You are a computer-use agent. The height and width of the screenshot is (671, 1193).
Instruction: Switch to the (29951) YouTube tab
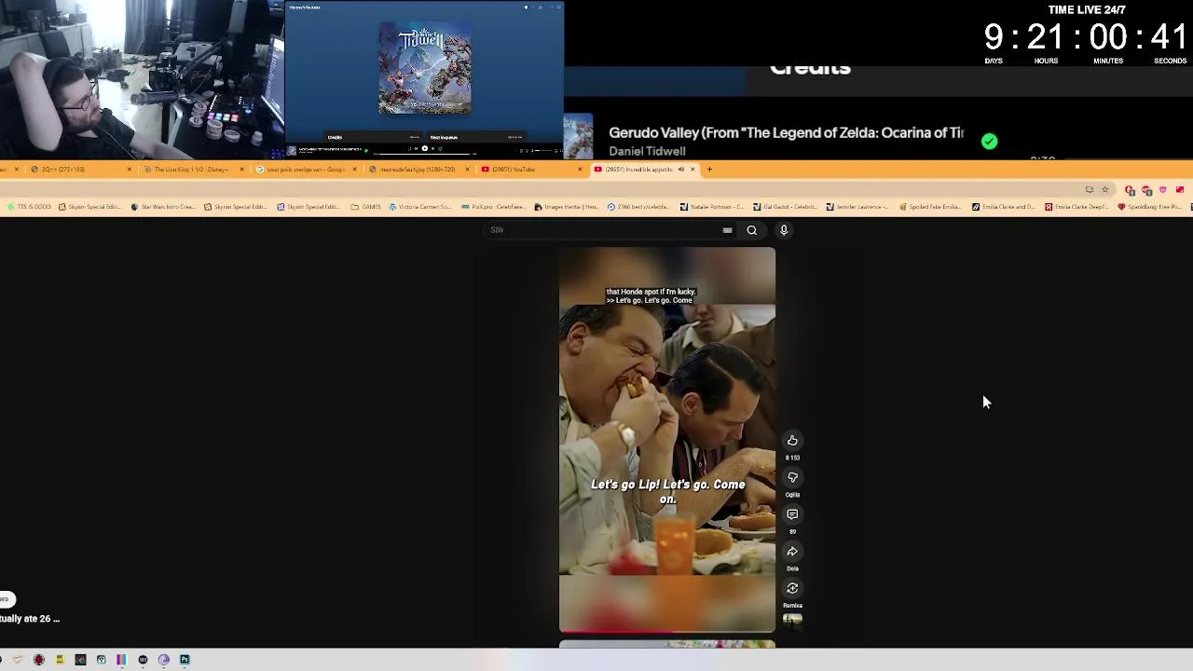530,170
